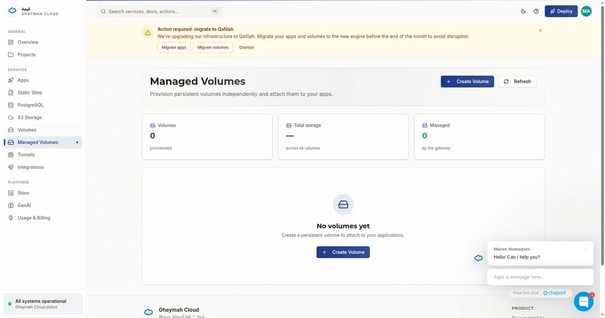Click the Managed stat card icon
The image size is (605, 318).
click(x=424, y=126)
